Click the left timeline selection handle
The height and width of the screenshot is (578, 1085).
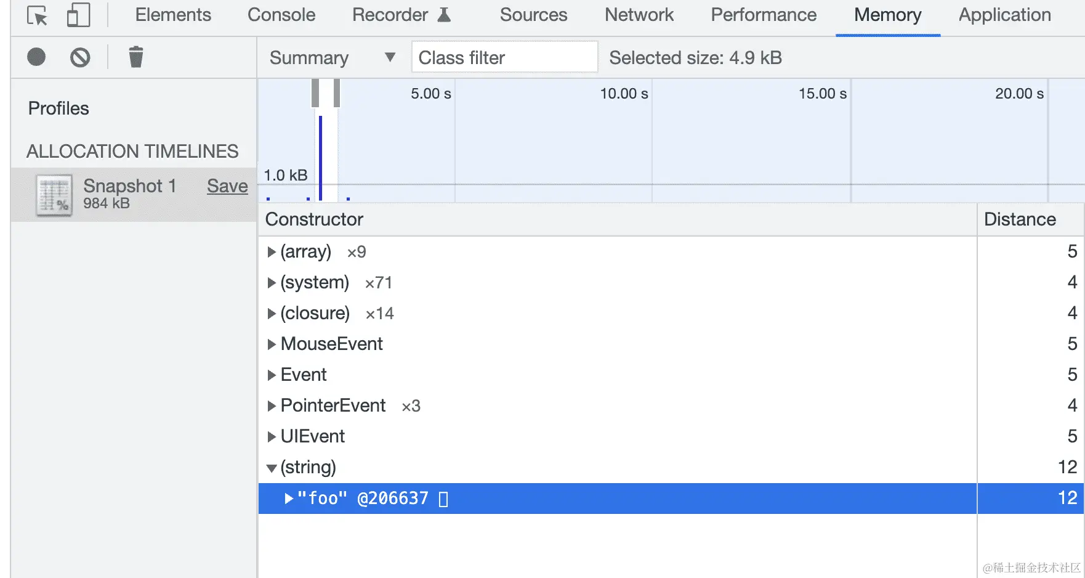click(x=315, y=93)
